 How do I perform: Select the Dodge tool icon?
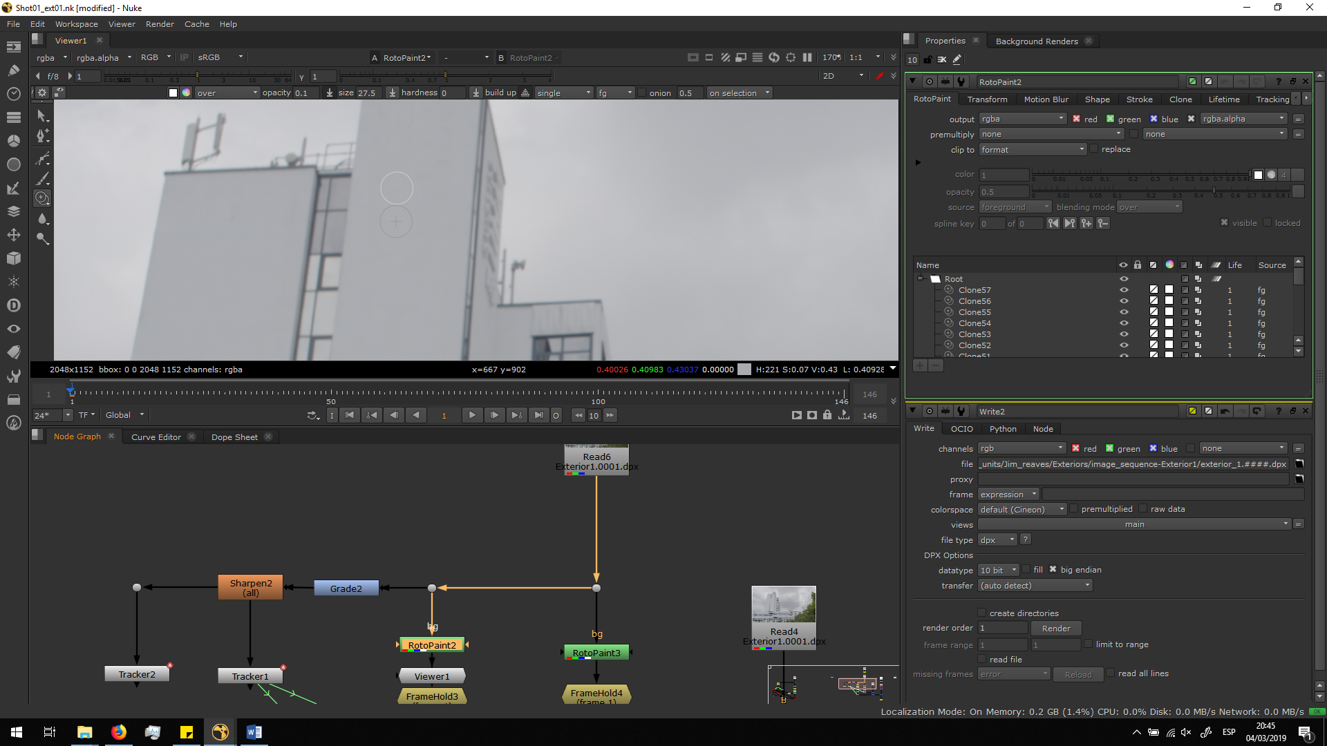tap(42, 239)
